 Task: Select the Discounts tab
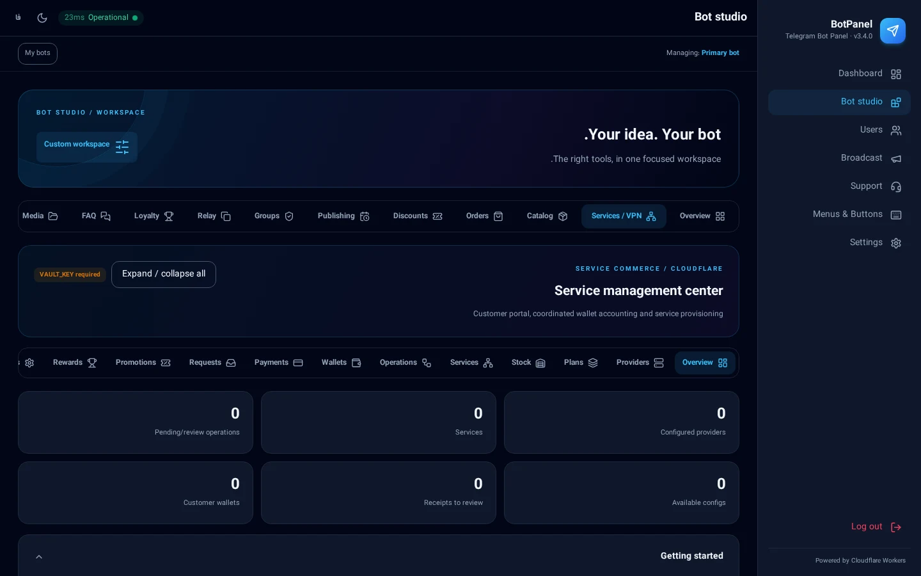coord(418,216)
